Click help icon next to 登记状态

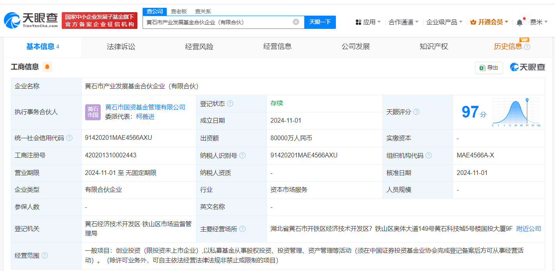(x=230, y=103)
